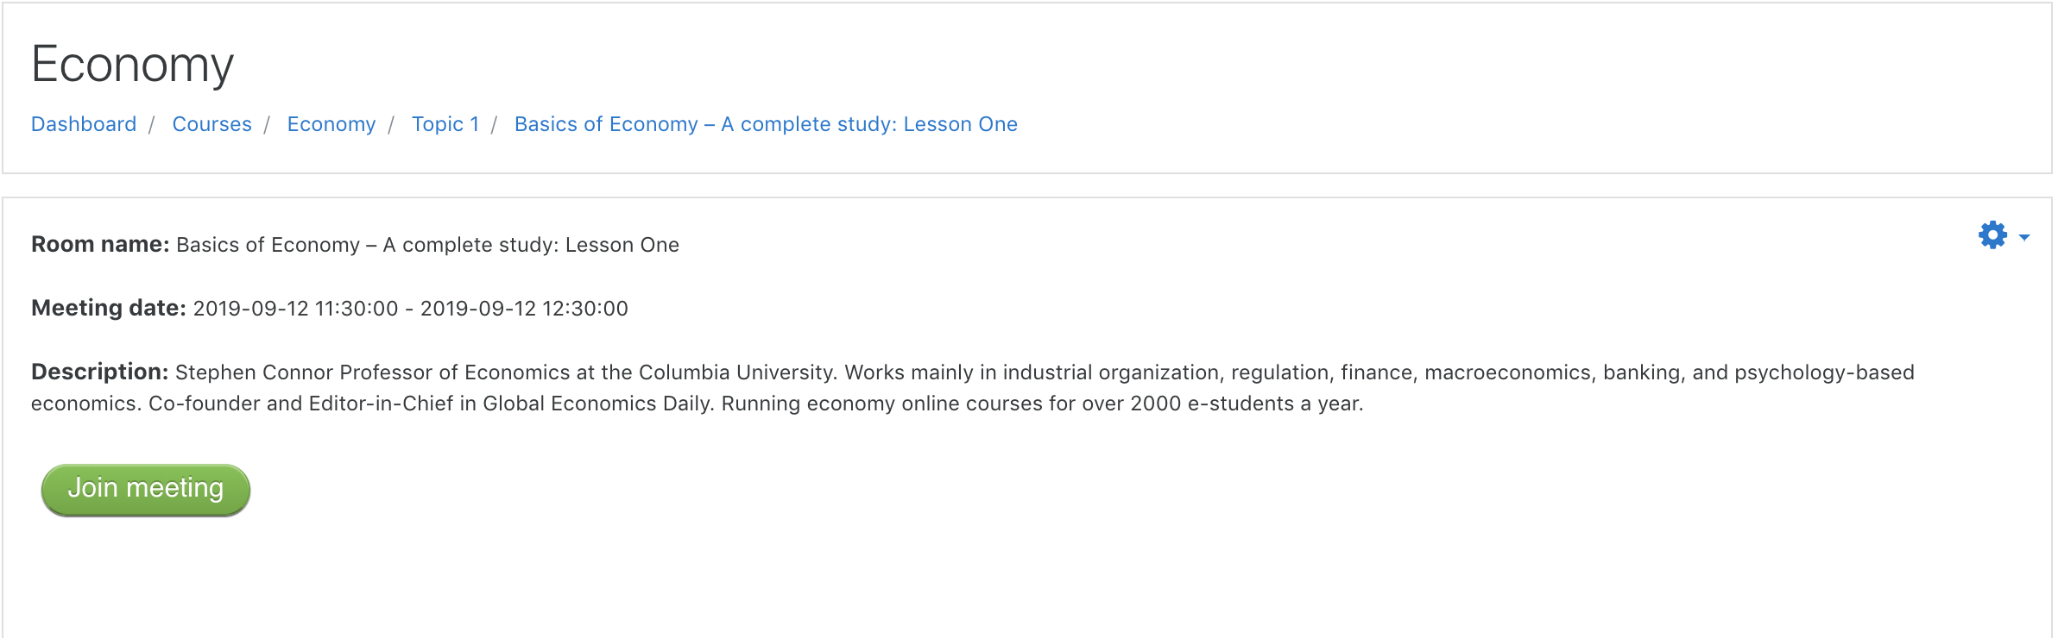Click the green Join meeting button
Image resolution: width=2058 pixels, height=638 pixels.
[x=146, y=490]
